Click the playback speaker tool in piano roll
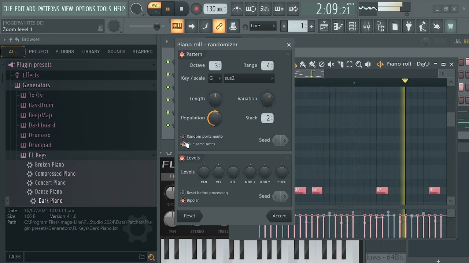 [x=368, y=64]
